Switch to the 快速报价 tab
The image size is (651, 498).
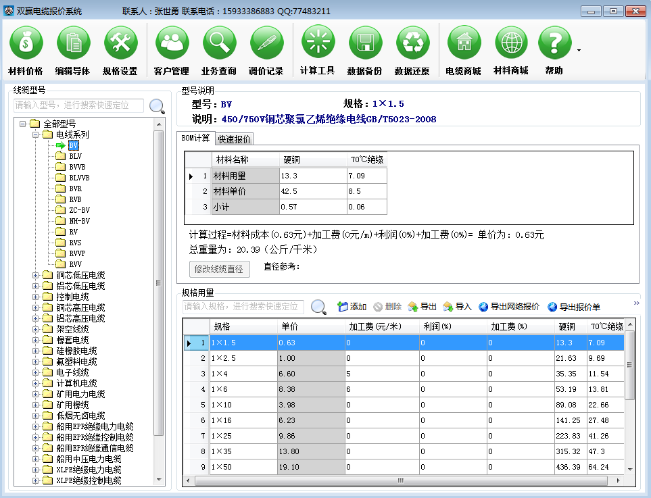[234, 139]
